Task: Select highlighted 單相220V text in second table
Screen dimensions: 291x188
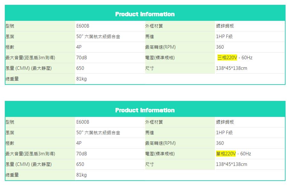Action: click(x=226, y=154)
